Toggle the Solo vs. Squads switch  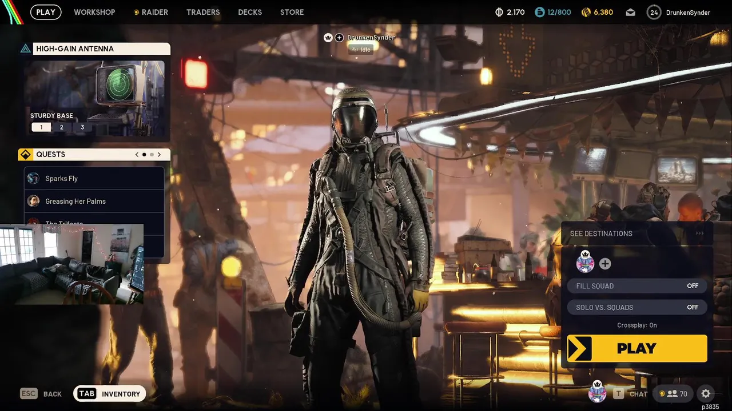click(636, 307)
